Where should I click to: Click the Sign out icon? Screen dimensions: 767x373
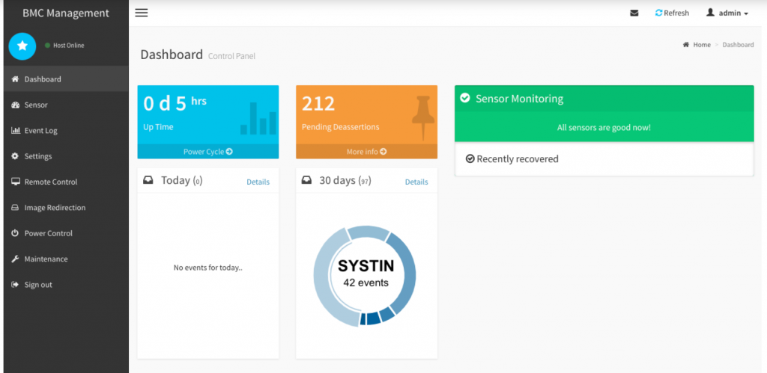(16, 285)
